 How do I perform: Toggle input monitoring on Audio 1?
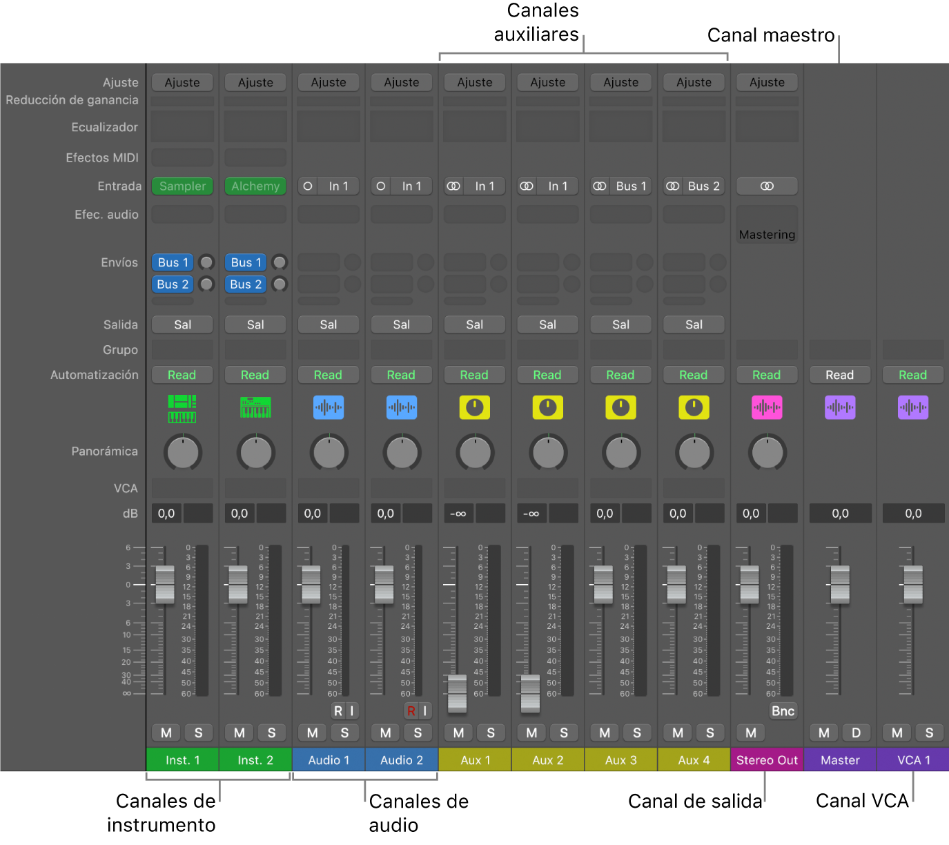pos(352,711)
